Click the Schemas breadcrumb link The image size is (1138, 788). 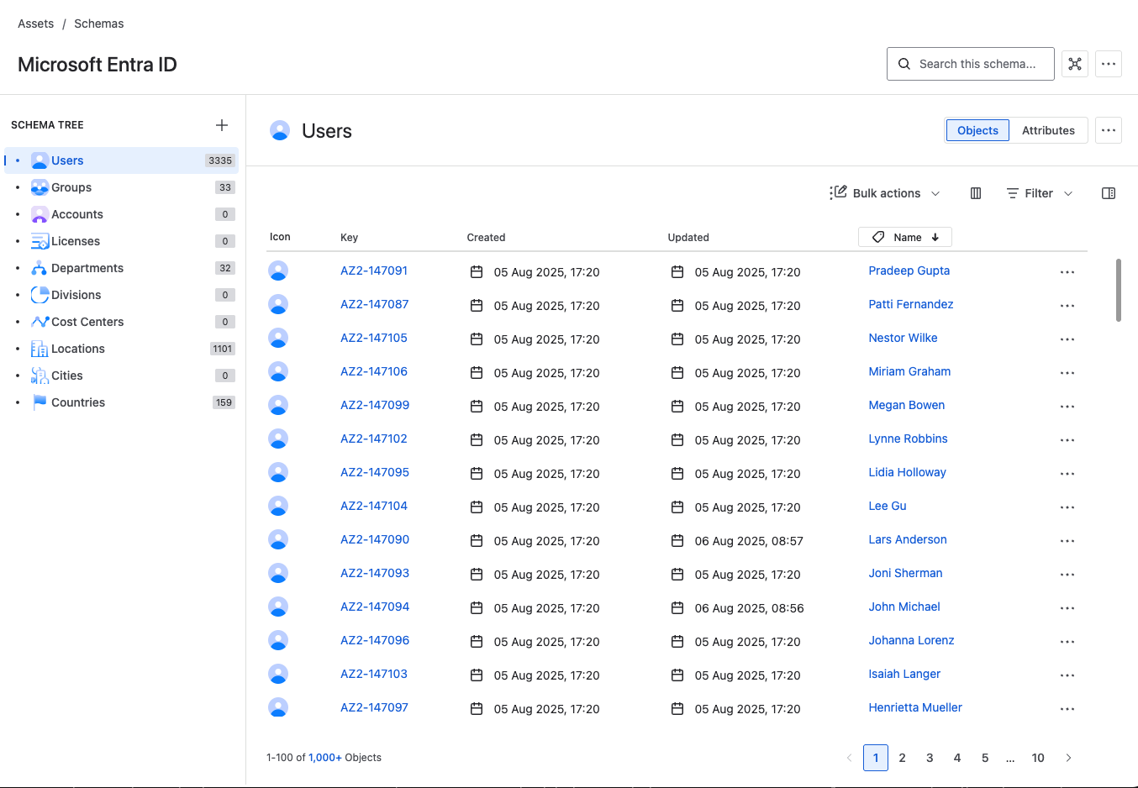pos(98,24)
